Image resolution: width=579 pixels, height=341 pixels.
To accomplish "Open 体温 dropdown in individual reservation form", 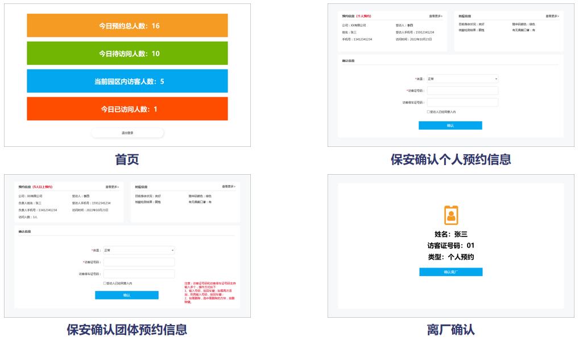I will pos(462,79).
